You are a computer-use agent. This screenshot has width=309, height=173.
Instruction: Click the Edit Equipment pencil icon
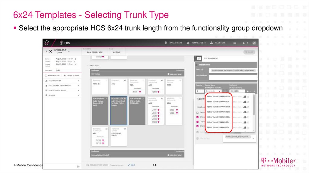click(x=199, y=58)
